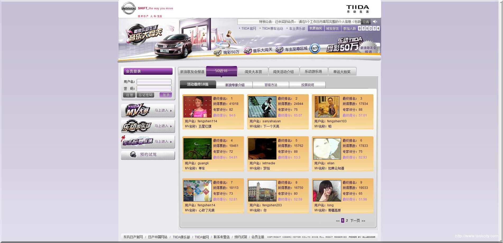
Task: Open the TIIDA官网 link in banner
Action: point(249,29)
